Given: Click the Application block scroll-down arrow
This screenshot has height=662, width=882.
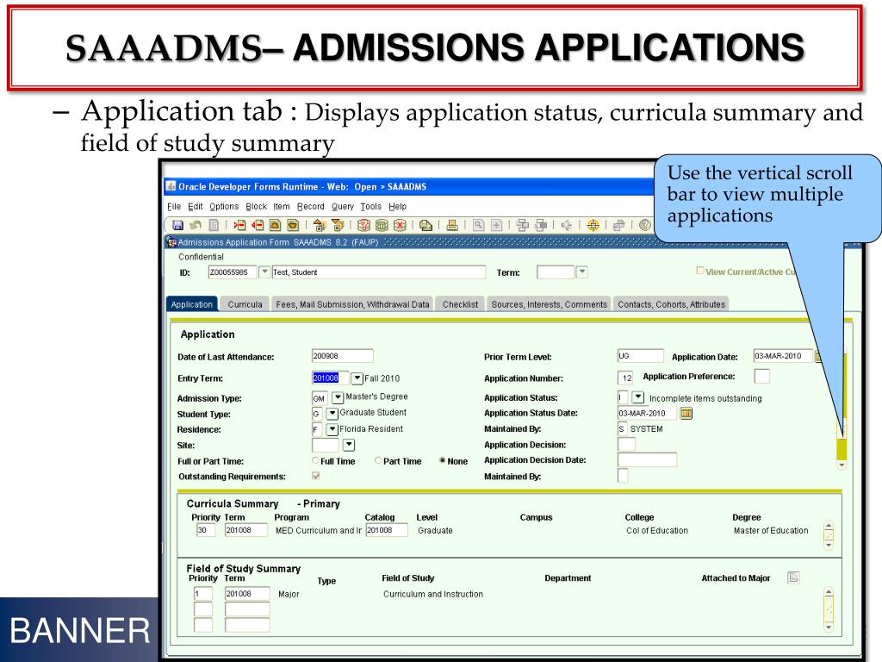Looking at the screenshot, I should tap(842, 465).
